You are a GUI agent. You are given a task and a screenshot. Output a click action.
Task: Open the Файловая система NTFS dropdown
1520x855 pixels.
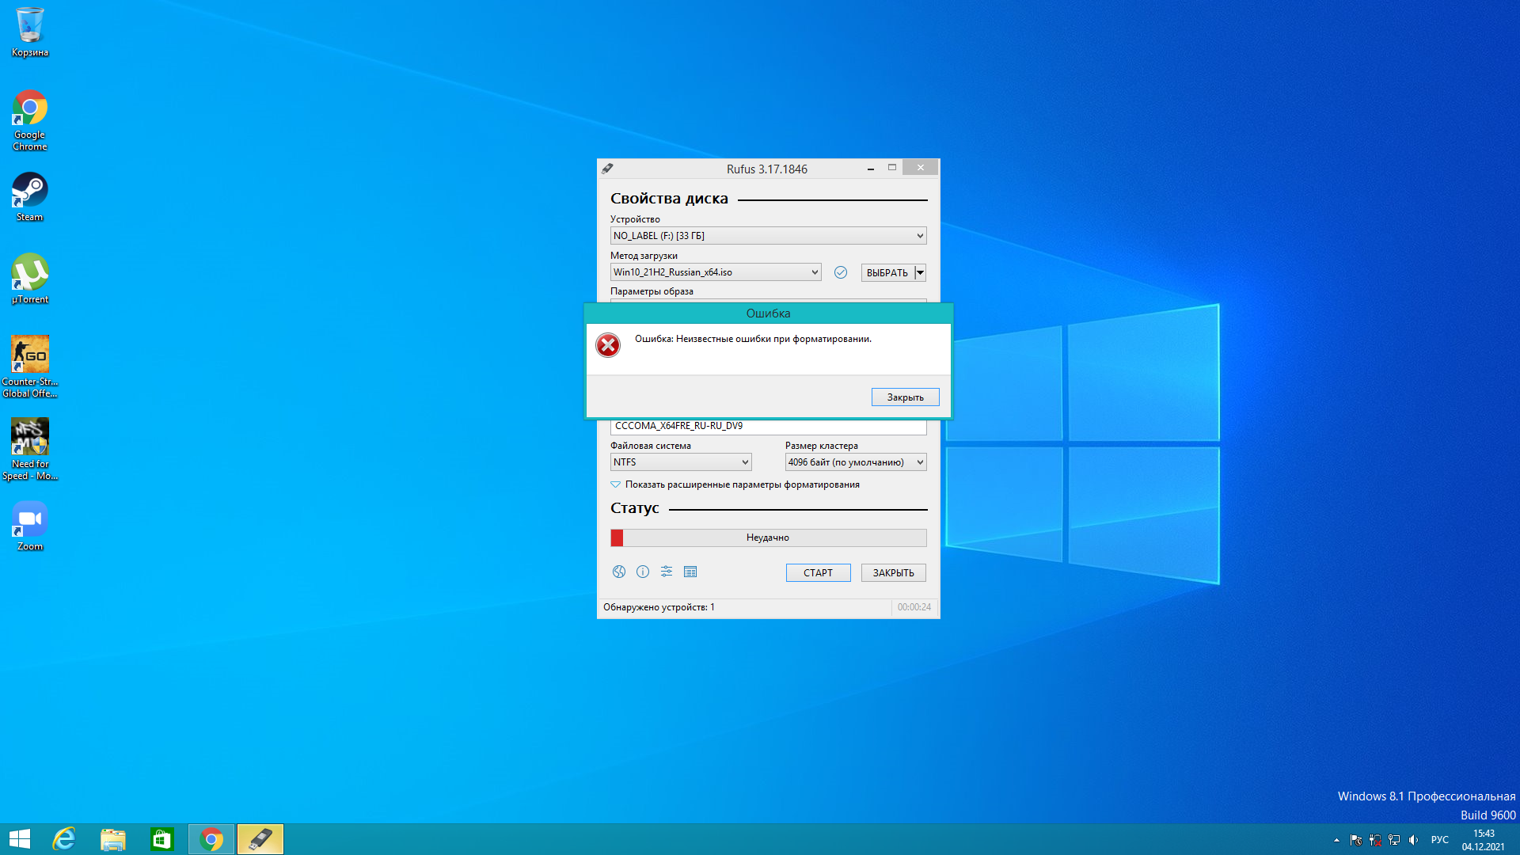click(x=681, y=462)
